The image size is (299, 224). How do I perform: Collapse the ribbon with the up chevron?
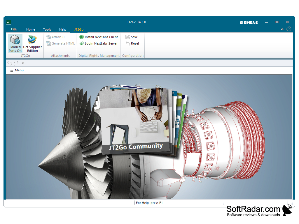[x=282, y=29]
